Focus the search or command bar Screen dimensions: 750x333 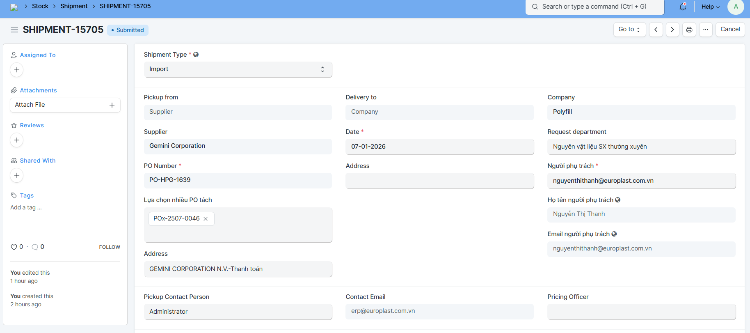(x=595, y=7)
